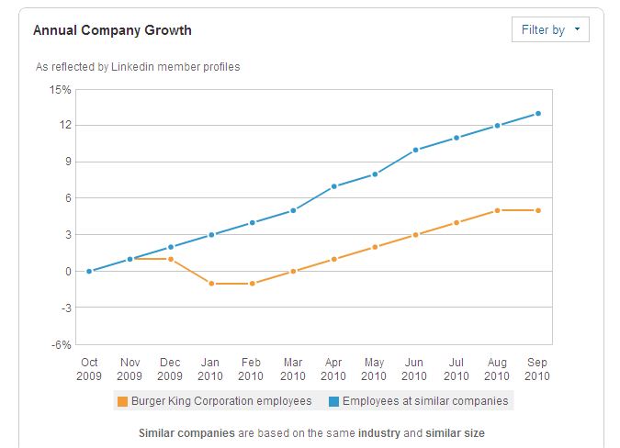Open the Filter by dropdown
The image size is (620, 448).
tap(550, 29)
